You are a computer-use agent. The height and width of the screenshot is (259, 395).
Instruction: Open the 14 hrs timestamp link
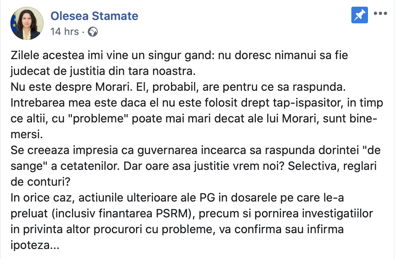pyautogui.click(x=64, y=32)
